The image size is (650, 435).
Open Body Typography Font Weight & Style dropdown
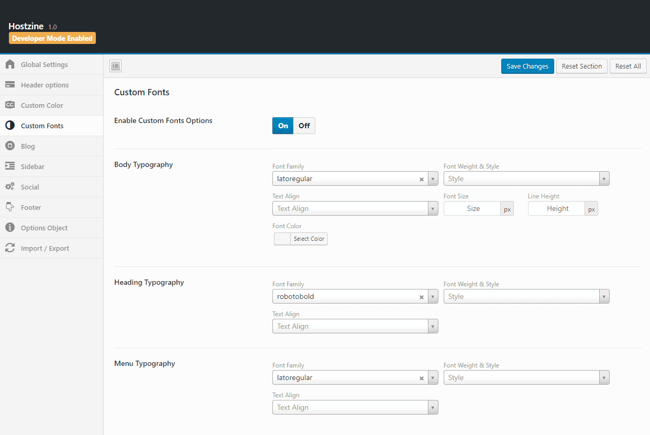click(526, 179)
